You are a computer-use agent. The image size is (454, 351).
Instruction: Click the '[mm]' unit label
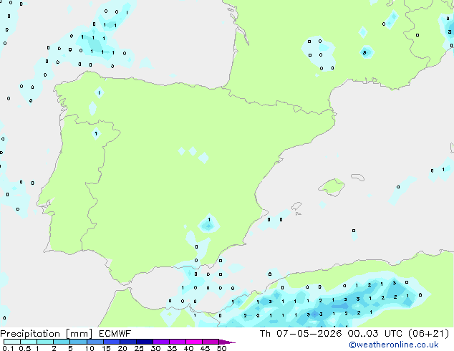(x=79, y=334)
